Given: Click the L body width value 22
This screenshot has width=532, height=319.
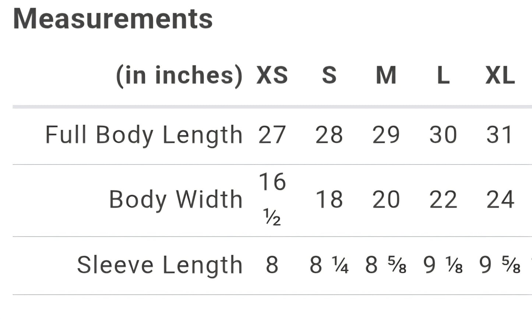Looking at the screenshot, I should [443, 200].
